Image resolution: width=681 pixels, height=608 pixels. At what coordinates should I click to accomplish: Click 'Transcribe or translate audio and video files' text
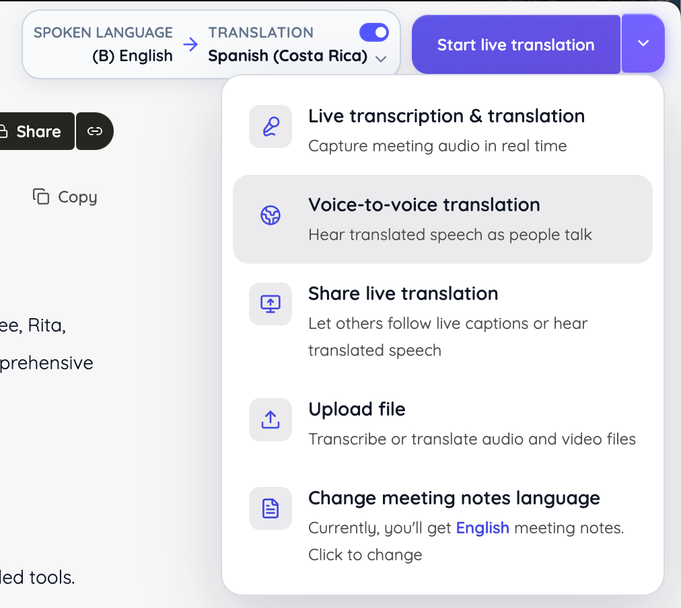point(472,439)
